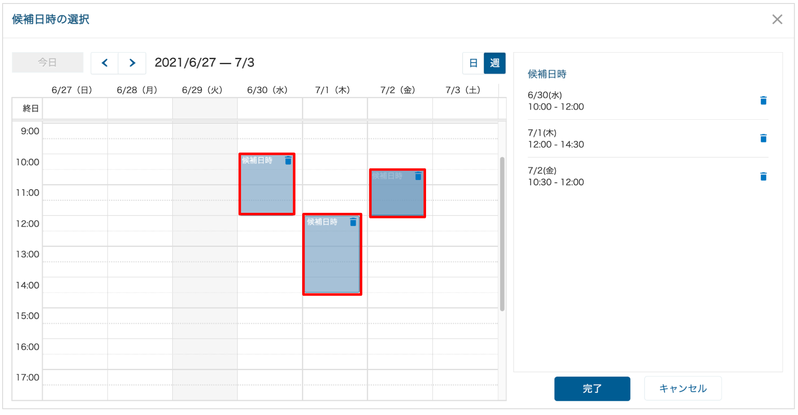Image resolution: width=798 pixels, height=415 pixels.
Task: Remove 7/1(木) 12:00 - 14:30 from list
Action: [x=763, y=138]
